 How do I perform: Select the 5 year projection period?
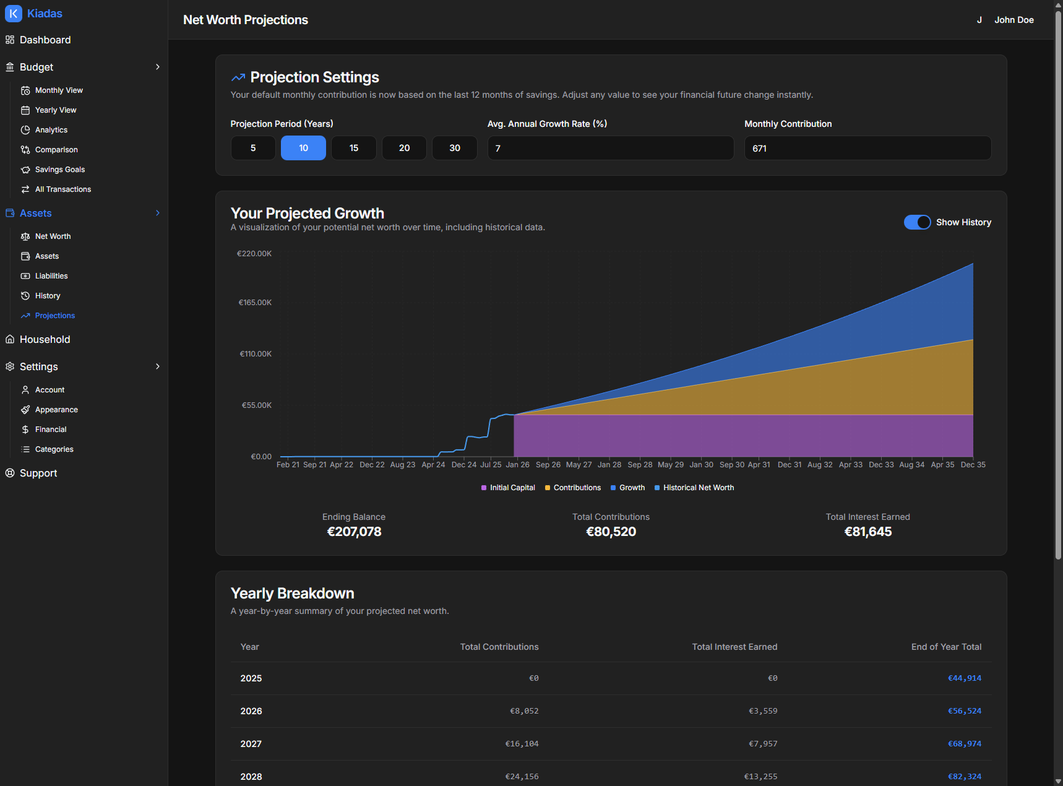click(x=253, y=148)
